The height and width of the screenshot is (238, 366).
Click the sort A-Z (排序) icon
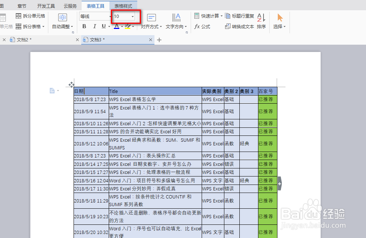[x=261, y=18]
